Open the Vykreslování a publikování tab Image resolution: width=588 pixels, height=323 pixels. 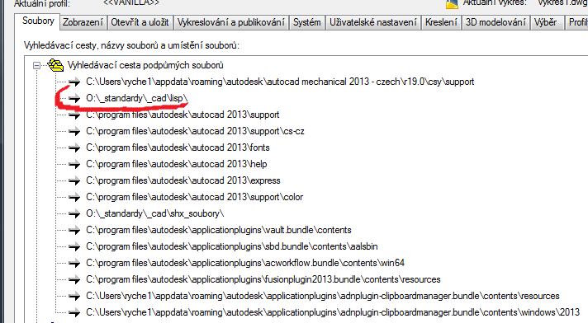230,22
